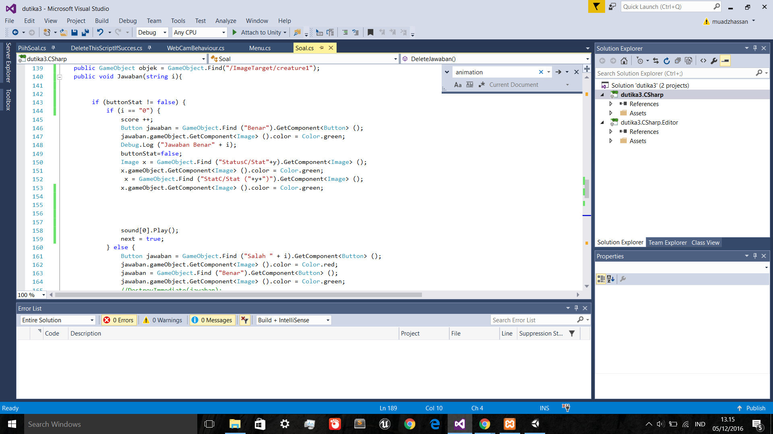Viewport: 773px width, 434px height.
Task: Toggle Use Regular Expressions in Find box
Action: 482,85
